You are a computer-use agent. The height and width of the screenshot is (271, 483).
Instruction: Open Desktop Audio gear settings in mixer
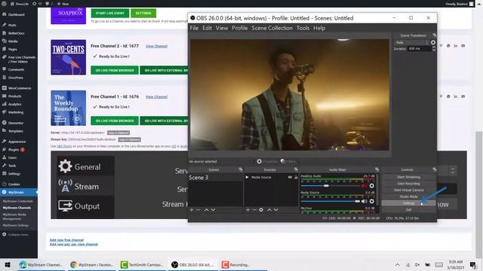372,186
